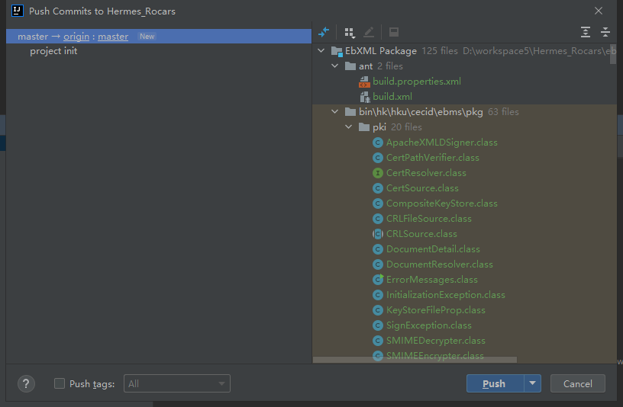Click the pki folder icon
This screenshot has height=407, width=623.
[364, 127]
